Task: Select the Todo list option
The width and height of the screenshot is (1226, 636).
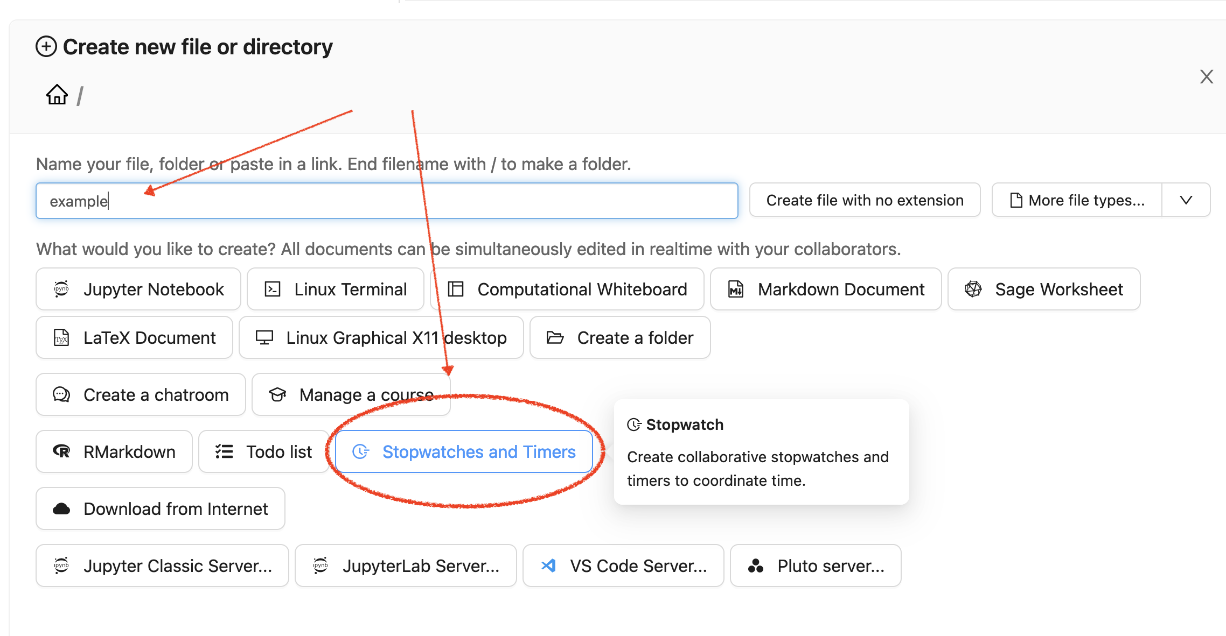Action: [x=263, y=451]
